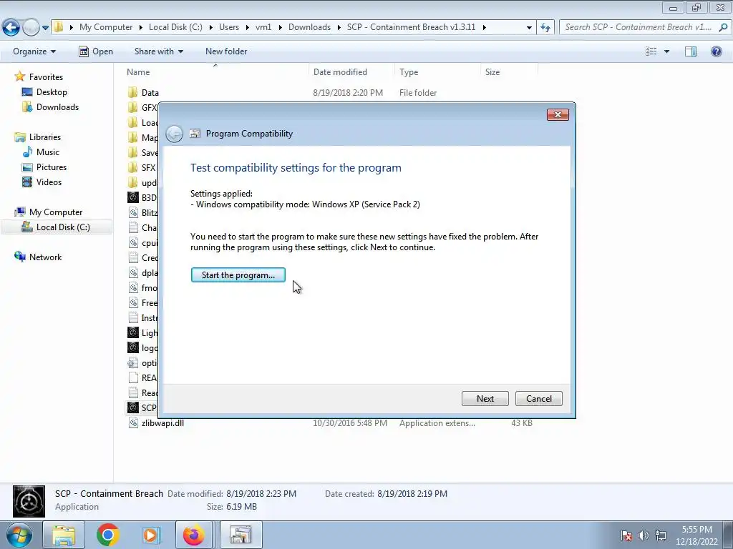This screenshot has width=733, height=549.
Task: Click Next in Program Compatibility dialog
Action: 485,399
